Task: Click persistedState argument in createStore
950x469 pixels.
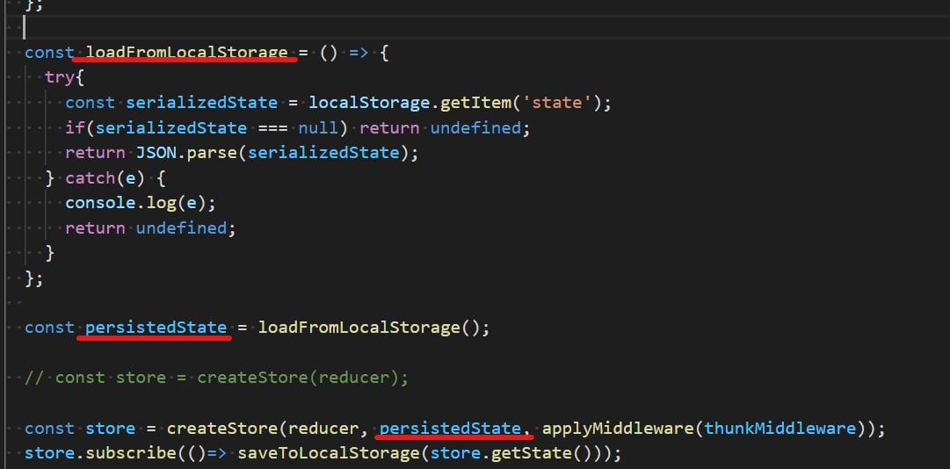Action: click(450, 429)
